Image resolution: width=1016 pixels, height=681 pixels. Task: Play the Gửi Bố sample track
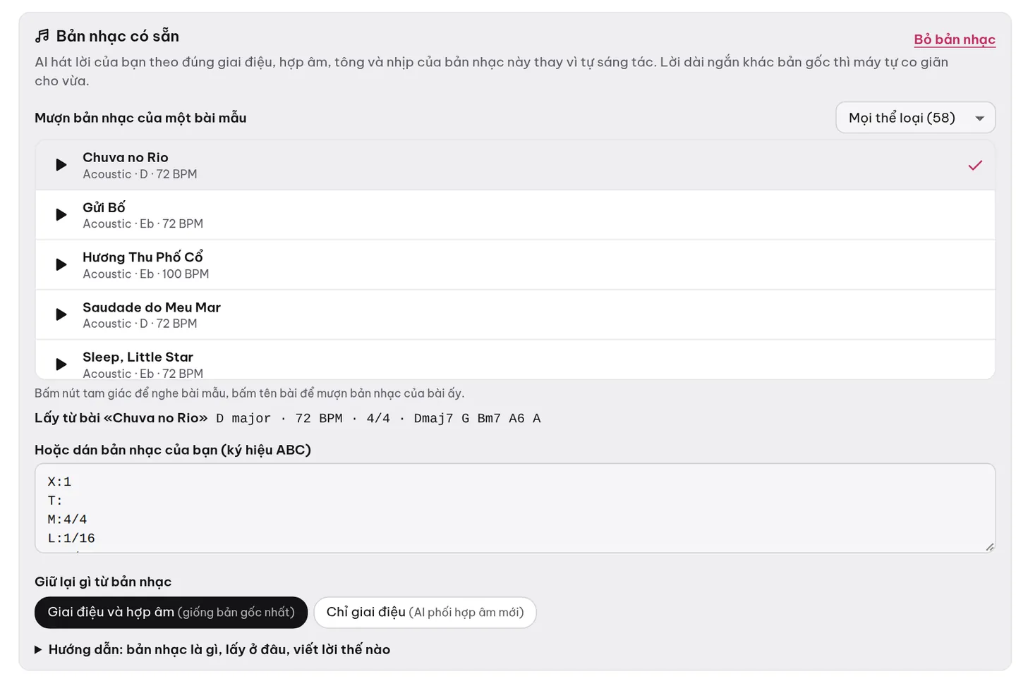[x=61, y=214]
